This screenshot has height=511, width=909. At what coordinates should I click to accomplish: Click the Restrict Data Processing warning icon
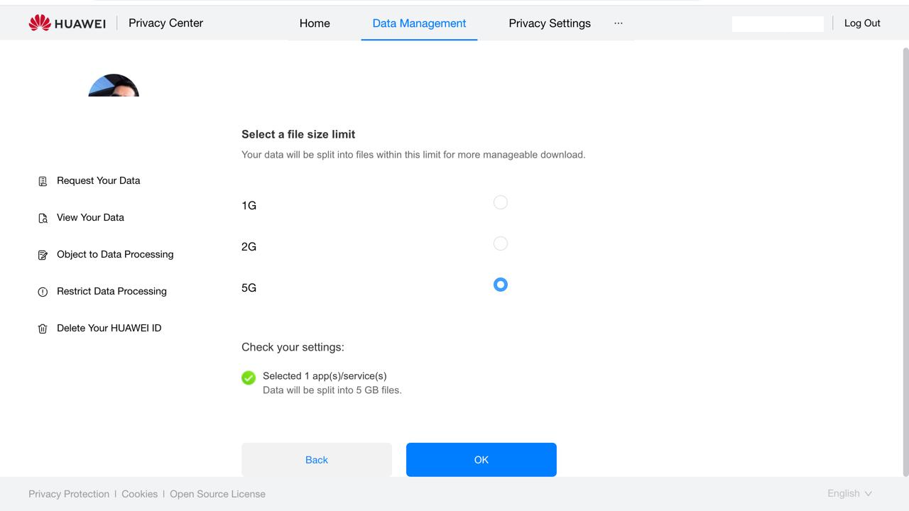43,292
